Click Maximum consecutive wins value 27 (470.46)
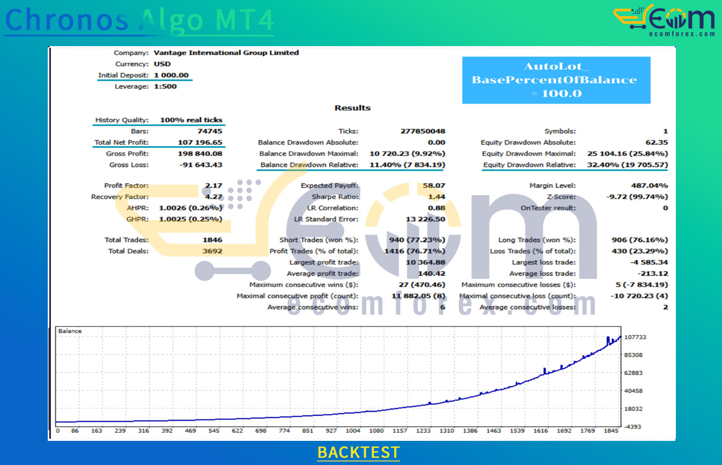This screenshot has width=722, height=465. 422,286
